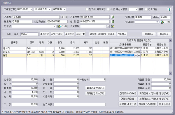Screen dimensions: 175x115
Task: Click 세금계산서/계산서 발행(^+L) button
Action: 154,99
